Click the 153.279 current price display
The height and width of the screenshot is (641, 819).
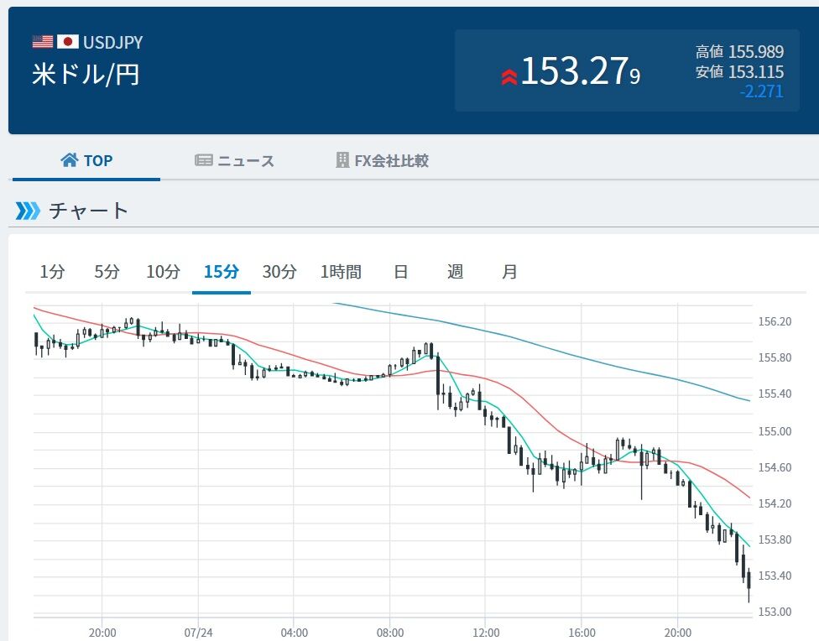(580, 71)
